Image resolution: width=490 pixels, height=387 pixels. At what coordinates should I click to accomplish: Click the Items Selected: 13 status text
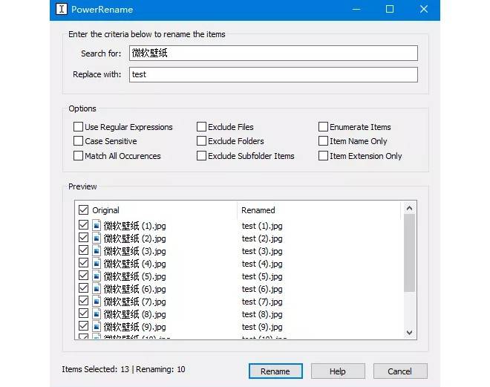coord(95,369)
